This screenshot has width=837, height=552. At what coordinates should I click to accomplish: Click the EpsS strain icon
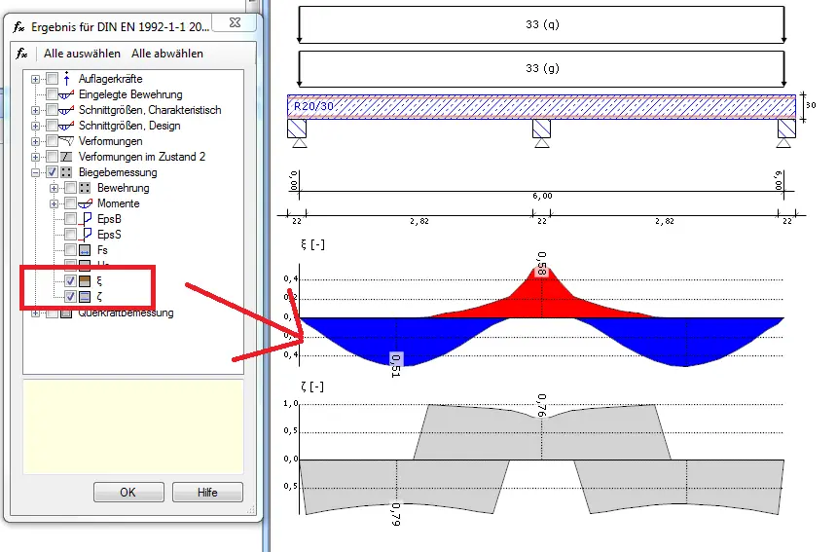pos(86,235)
